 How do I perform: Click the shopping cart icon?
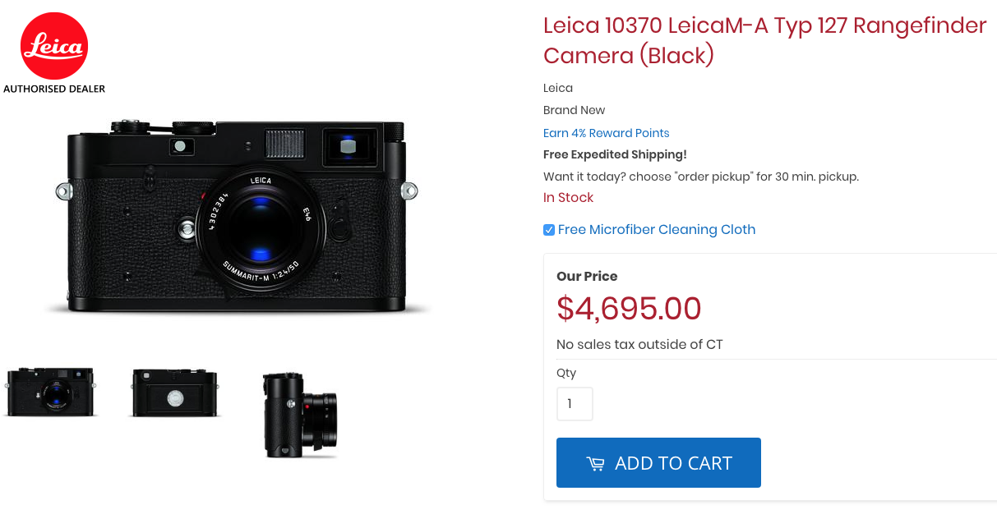595,464
